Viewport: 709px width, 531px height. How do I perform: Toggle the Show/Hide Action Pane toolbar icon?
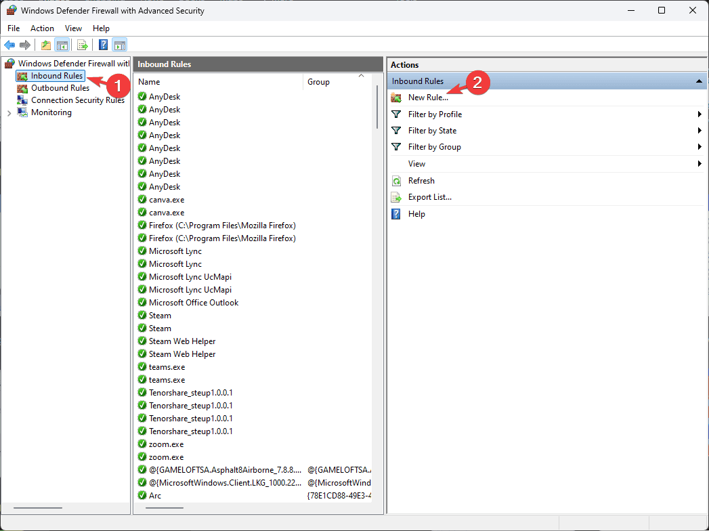tap(120, 45)
